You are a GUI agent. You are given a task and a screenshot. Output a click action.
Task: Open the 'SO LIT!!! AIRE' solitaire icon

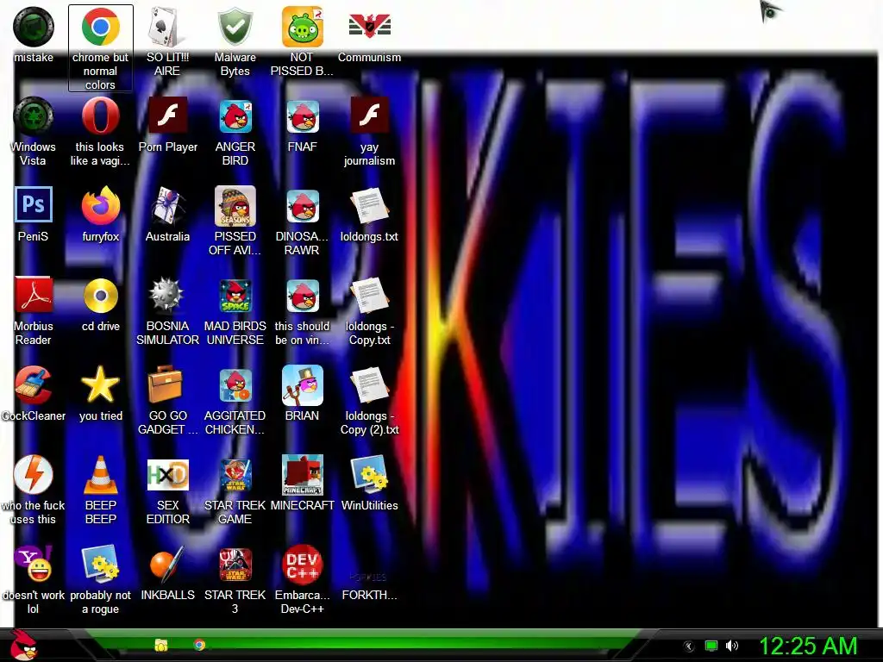pyautogui.click(x=167, y=27)
